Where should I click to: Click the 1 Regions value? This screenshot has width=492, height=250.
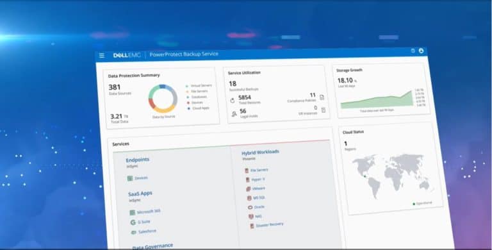click(346, 144)
